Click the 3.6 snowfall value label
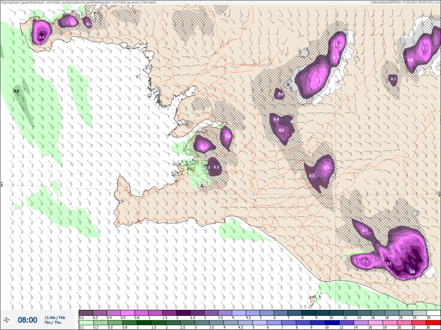Viewport: 441px width, 330px height. coord(412,272)
